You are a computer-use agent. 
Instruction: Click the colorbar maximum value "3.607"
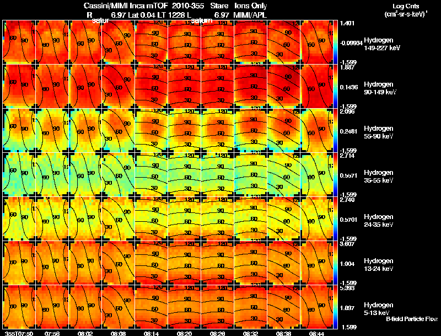(x=347, y=244)
